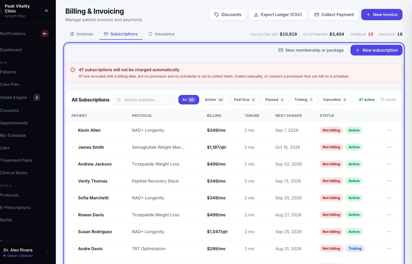The height and width of the screenshot is (264, 412).
Task: Click Export Ledger (CSV) button
Action: (278, 15)
